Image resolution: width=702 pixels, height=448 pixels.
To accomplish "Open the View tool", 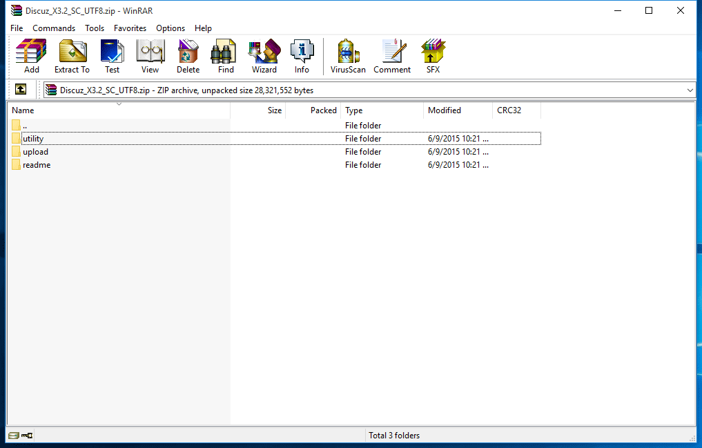I will click(x=150, y=56).
